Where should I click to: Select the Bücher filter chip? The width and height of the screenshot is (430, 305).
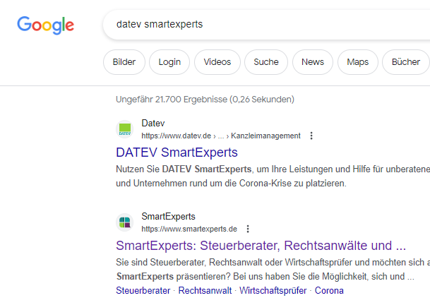[406, 62]
